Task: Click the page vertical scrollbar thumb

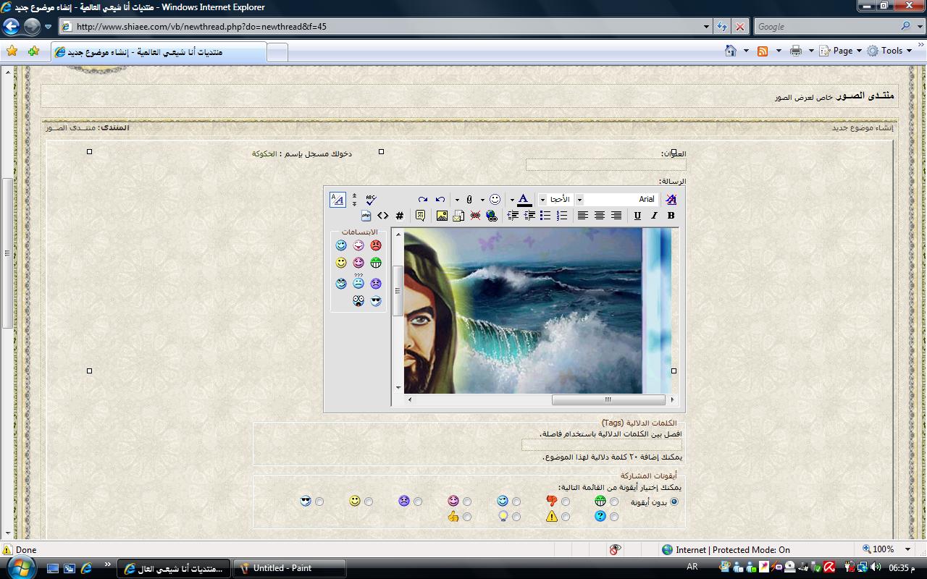Action: (x=8, y=253)
